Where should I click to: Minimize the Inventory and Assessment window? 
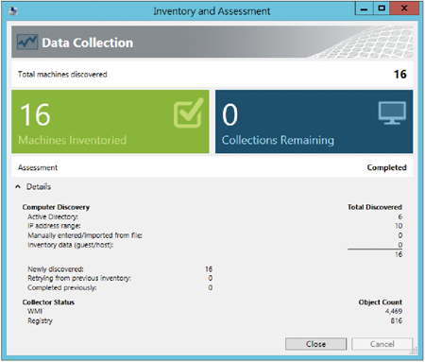tap(364, 9)
